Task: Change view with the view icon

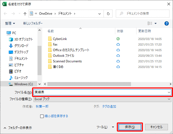Action: [150, 24]
